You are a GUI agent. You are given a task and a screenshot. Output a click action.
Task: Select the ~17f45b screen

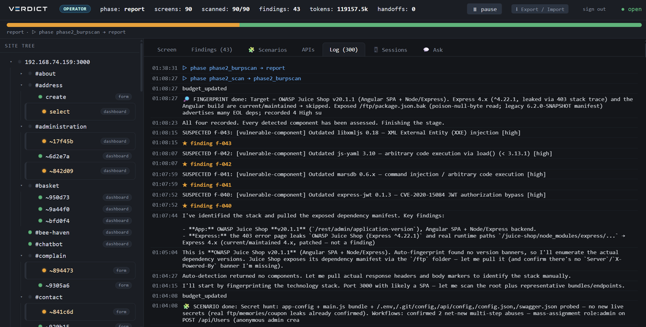coord(80,141)
